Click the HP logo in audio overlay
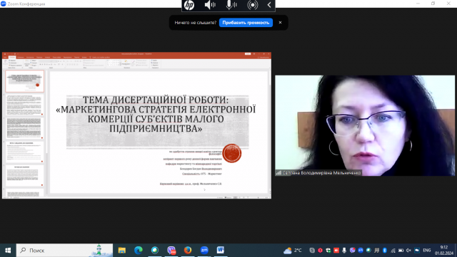The height and width of the screenshot is (257, 457). pos(189,5)
